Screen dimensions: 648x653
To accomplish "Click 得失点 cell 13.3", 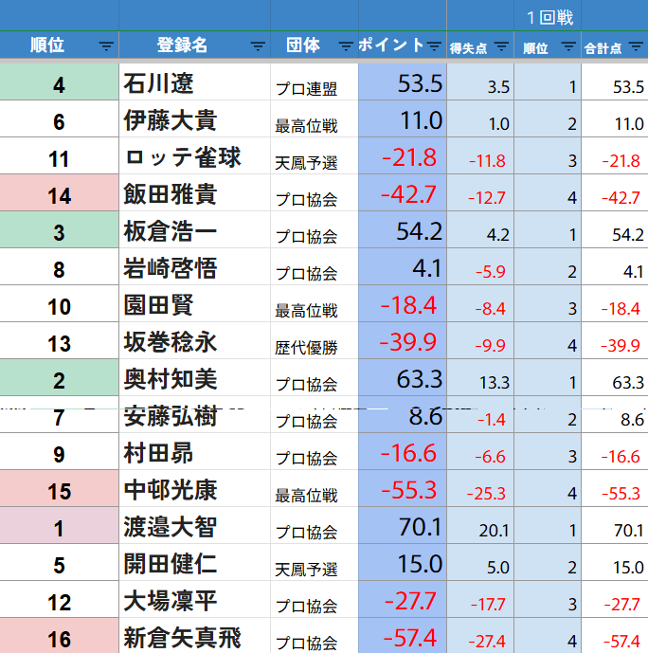I will point(480,378).
